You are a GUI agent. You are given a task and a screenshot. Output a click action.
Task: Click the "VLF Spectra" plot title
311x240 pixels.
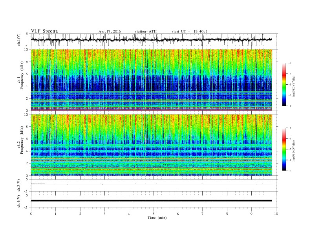coord(44,31)
